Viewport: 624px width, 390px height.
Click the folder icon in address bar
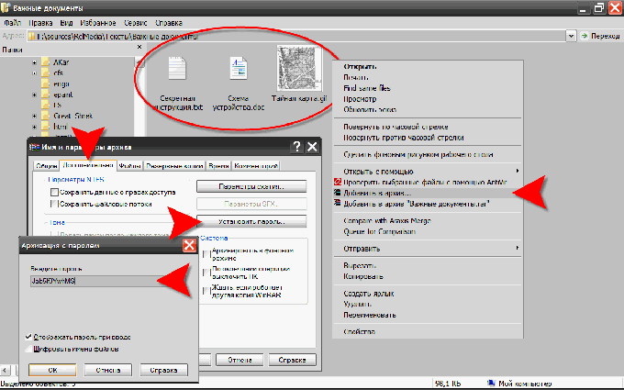31,36
